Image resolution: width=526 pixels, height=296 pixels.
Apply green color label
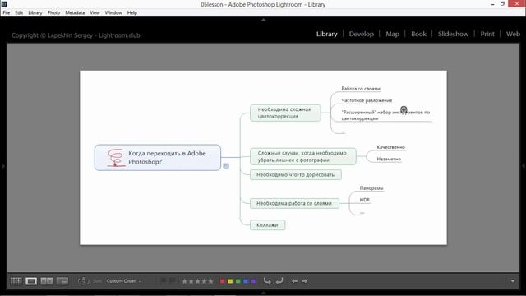click(238, 281)
